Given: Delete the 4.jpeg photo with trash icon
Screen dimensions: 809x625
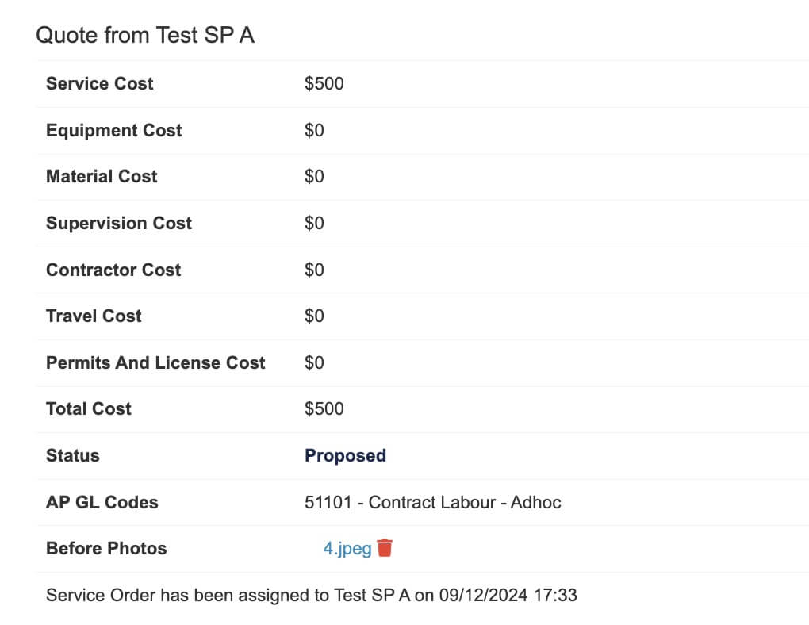Looking at the screenshot, I should click(385, 547).
